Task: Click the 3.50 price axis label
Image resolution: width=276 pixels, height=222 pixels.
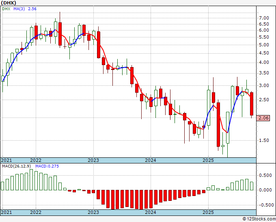Action: pyautogui.click(x=264, y=73)
